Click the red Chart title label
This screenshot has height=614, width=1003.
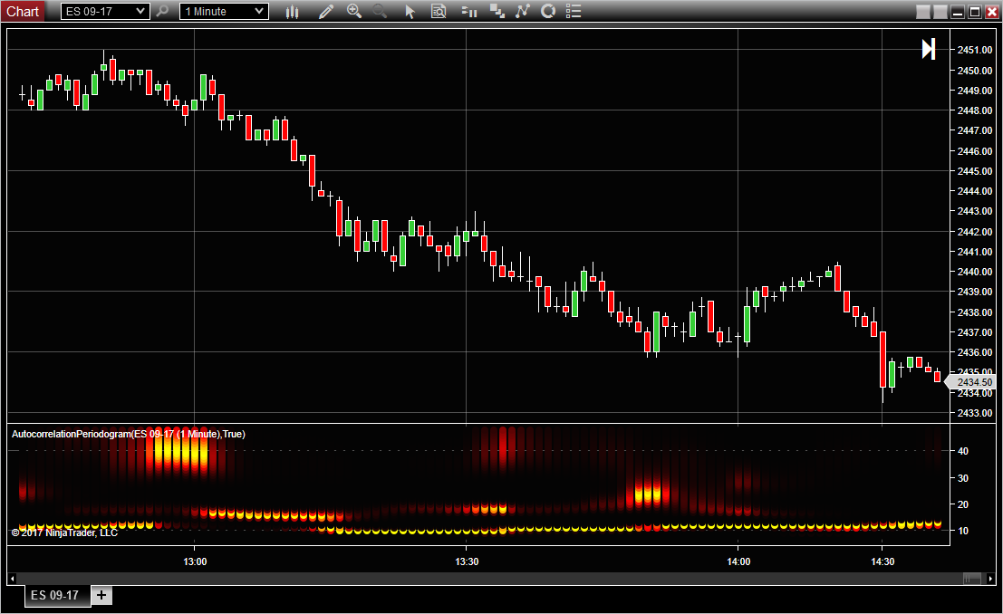(23, 12)
